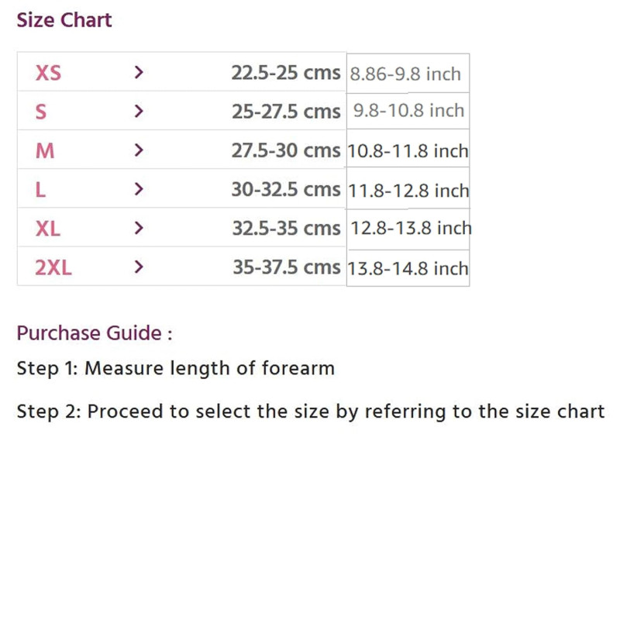Click the 13.8-14.8 inch cell
The width and height of the screenshot is (620, 620).
point(408,267)
